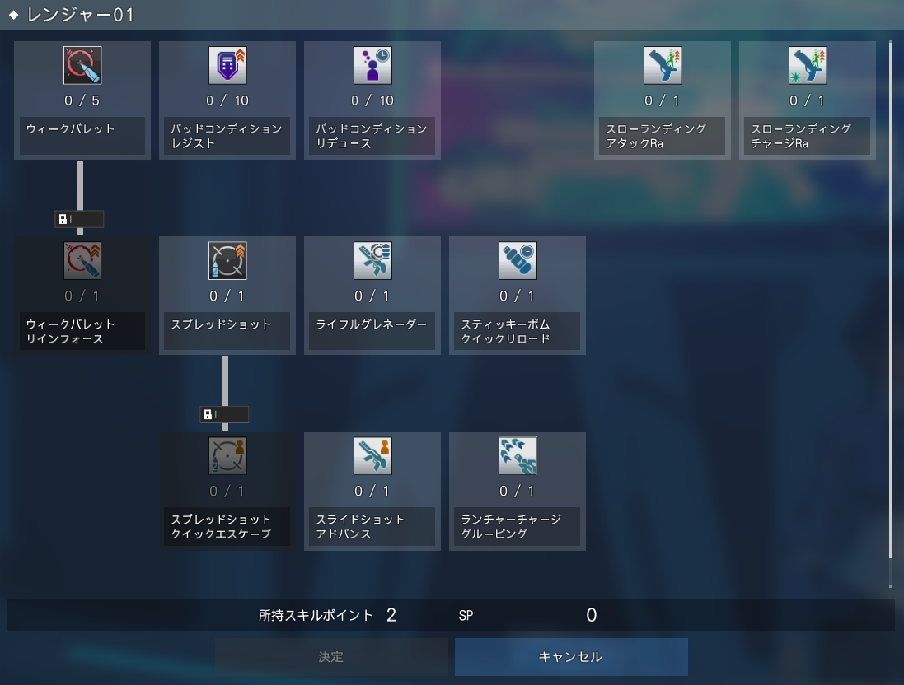Click the locked スプレッドショットクイックエスケープ icon
The width and height of the screenshot is (904, 685).
pyautogui.click(x=227, y=456)
